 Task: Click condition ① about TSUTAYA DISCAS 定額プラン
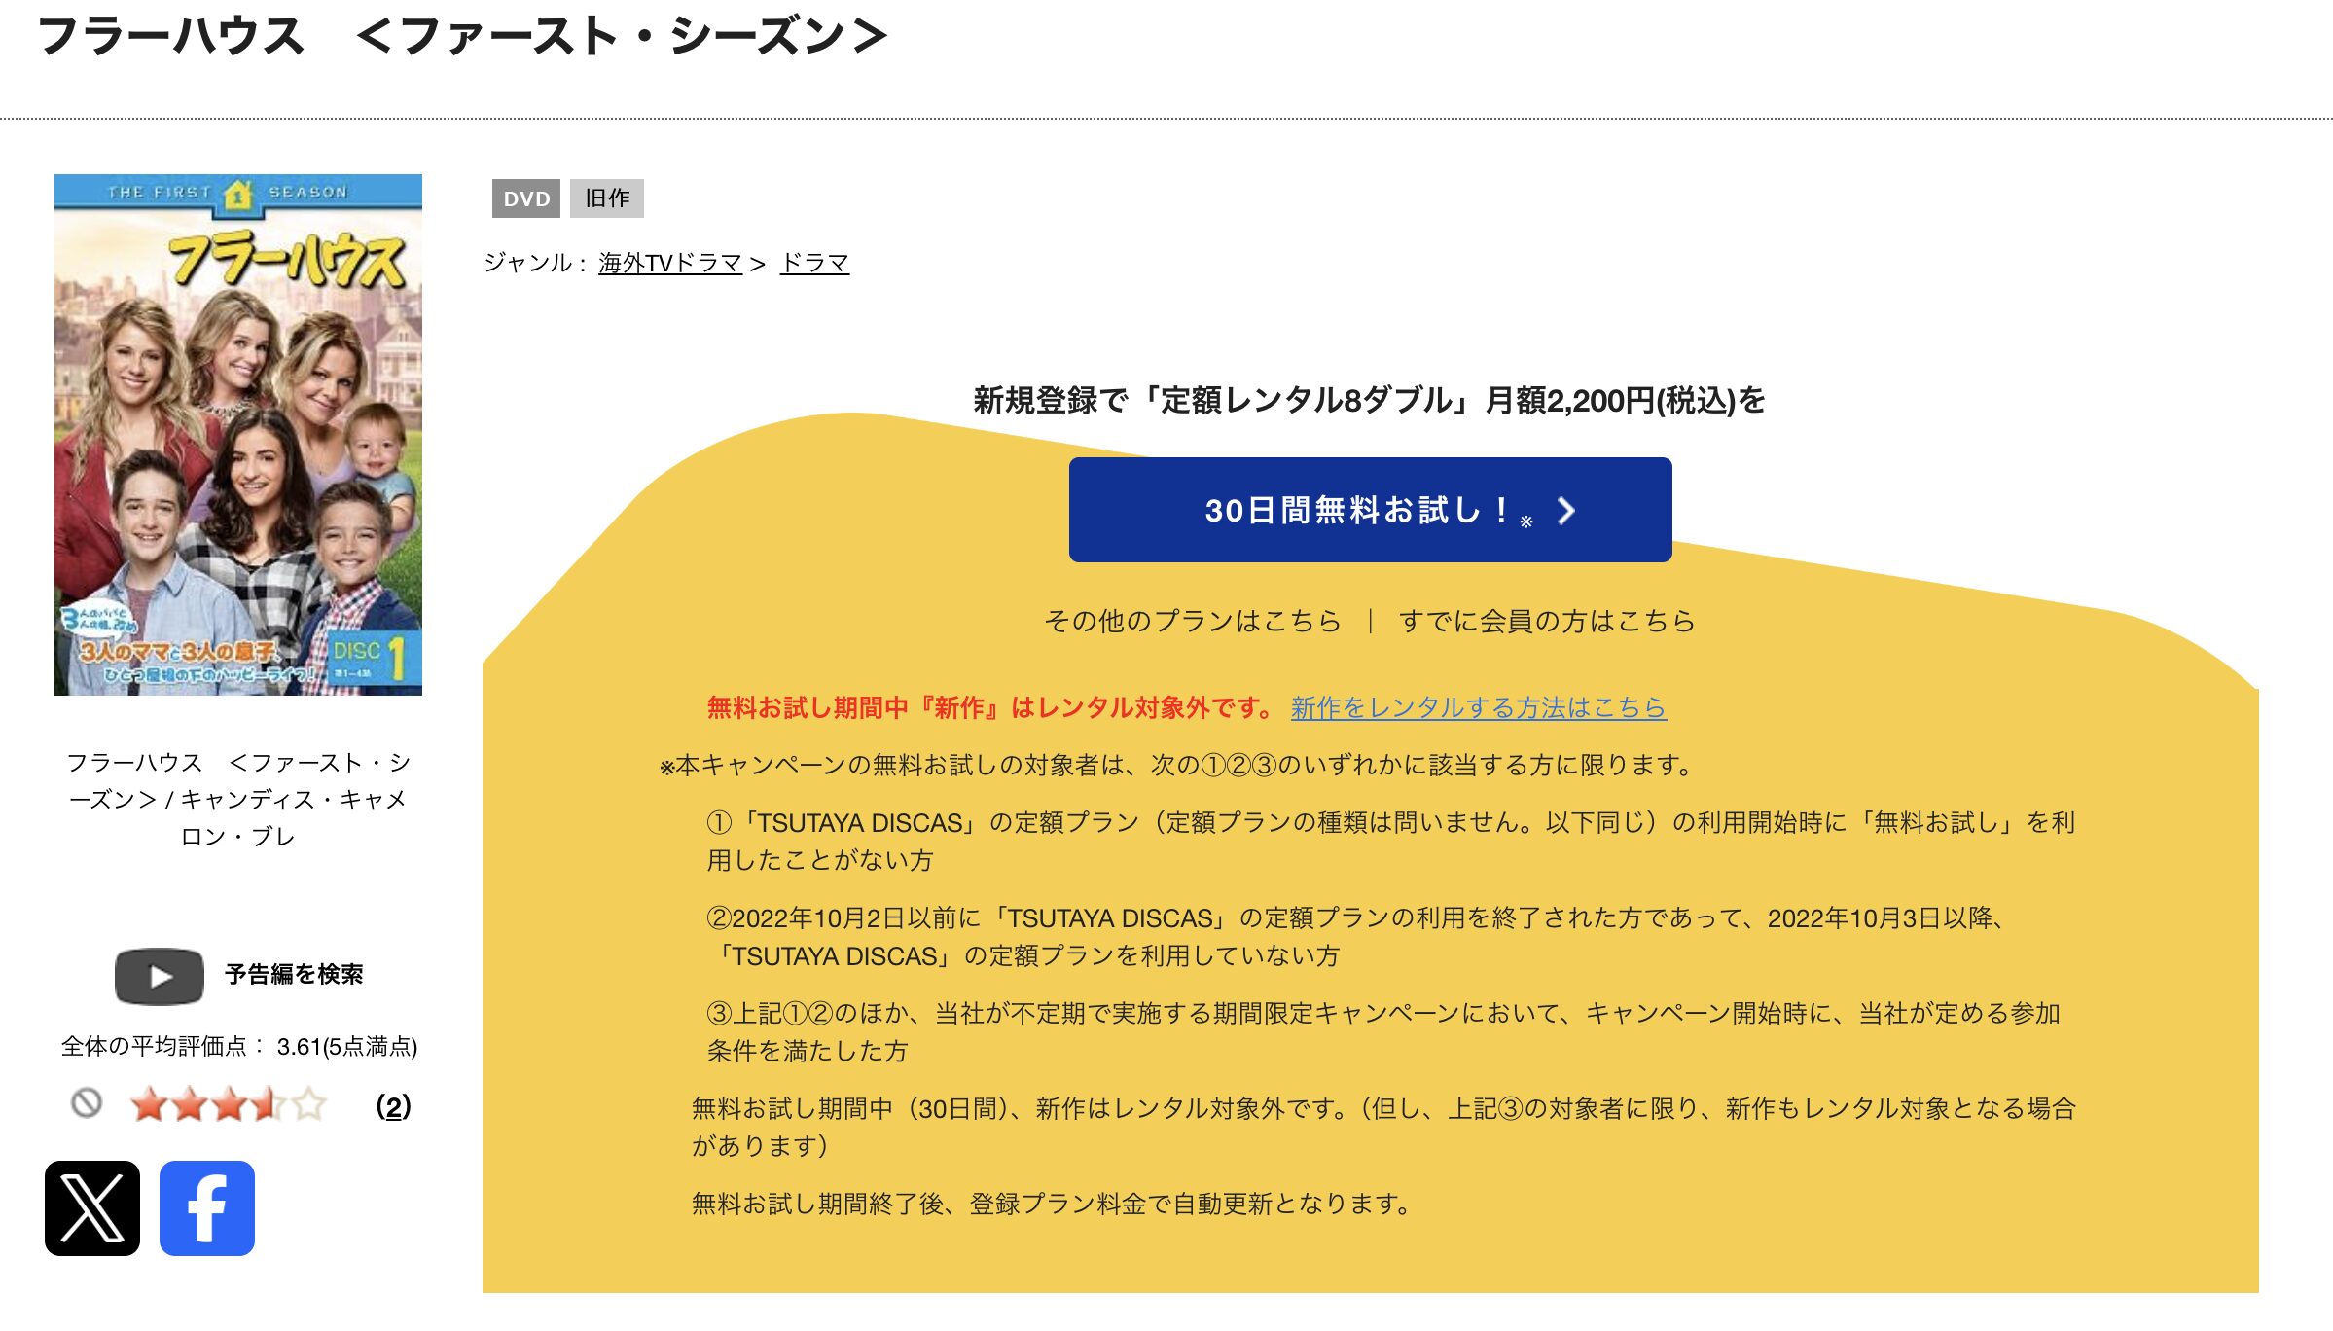coord(1391,842)
